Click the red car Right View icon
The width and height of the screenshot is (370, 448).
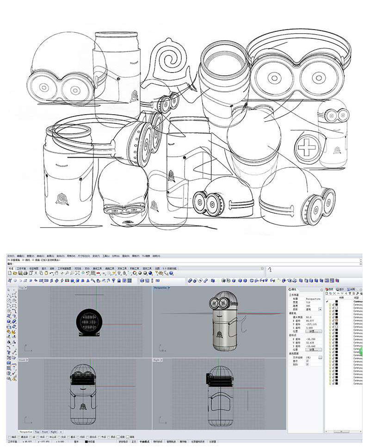pos(99,273)
